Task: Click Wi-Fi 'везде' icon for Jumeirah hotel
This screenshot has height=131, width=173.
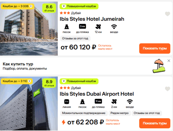Action: click(114, 27)
